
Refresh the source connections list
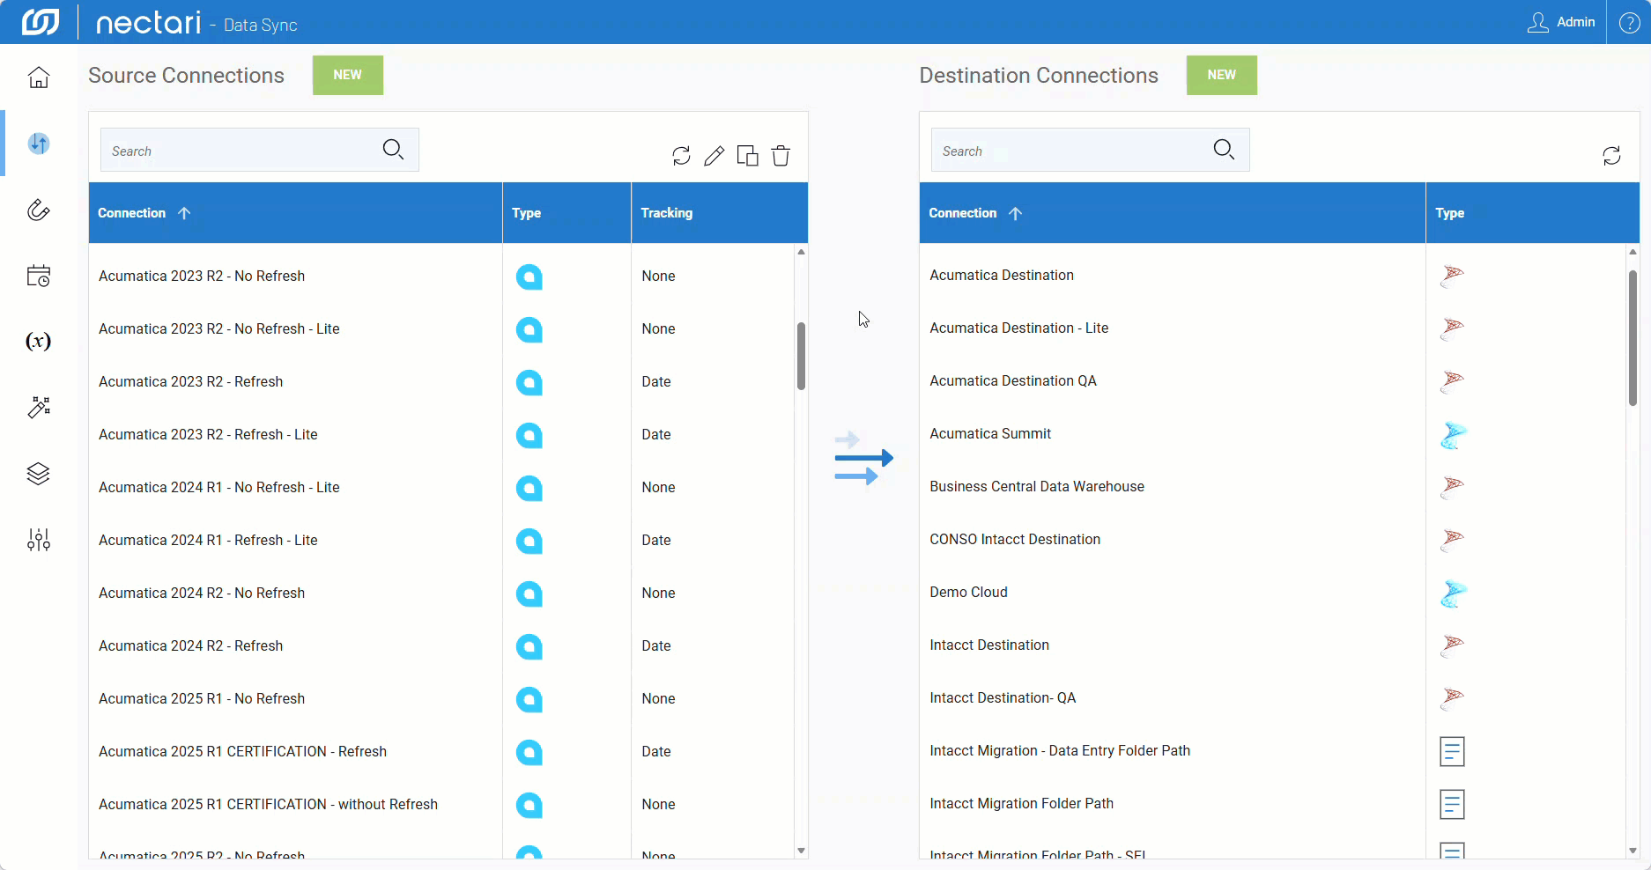681,156
